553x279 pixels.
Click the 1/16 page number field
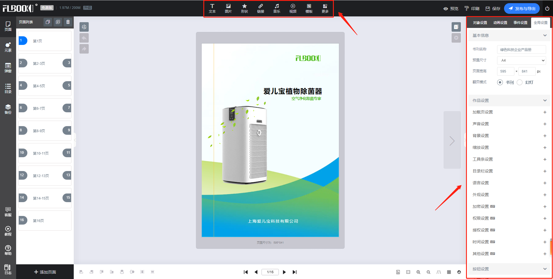[x=270, y=272]
